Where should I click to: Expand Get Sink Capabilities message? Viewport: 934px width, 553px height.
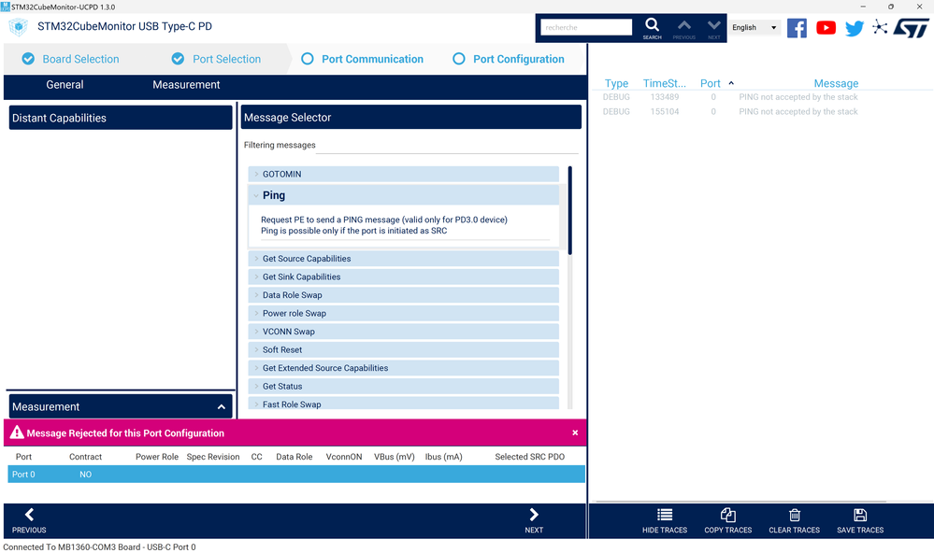[403, 276]
